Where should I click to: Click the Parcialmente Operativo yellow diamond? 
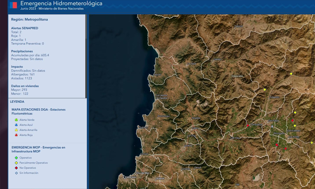pos(16,163)
